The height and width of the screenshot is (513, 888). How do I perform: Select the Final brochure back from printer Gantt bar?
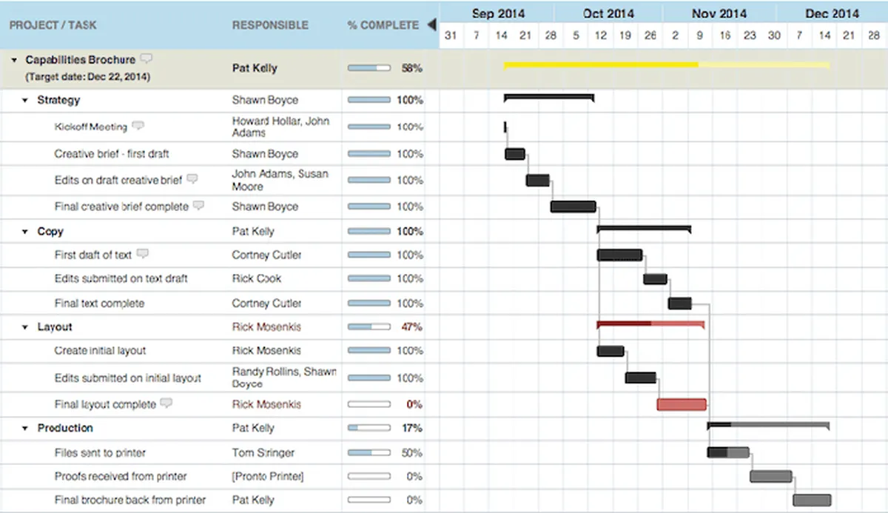pos(812,500)
